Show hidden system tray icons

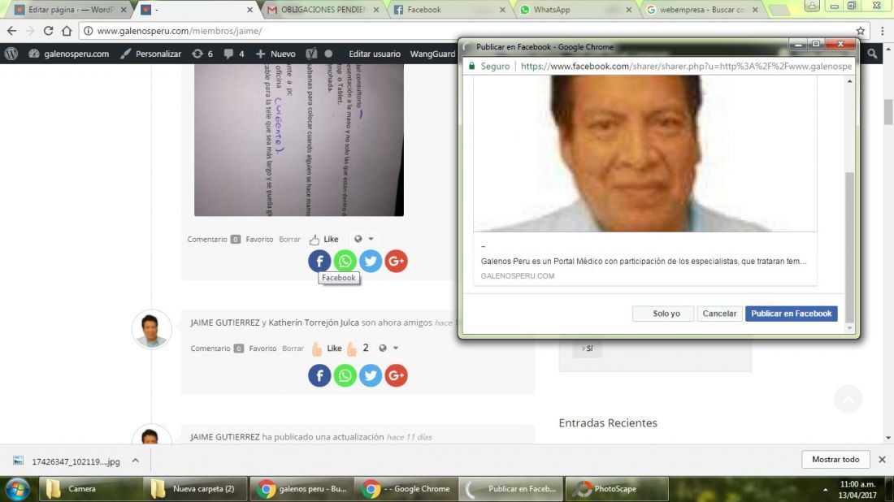(825, 490)
